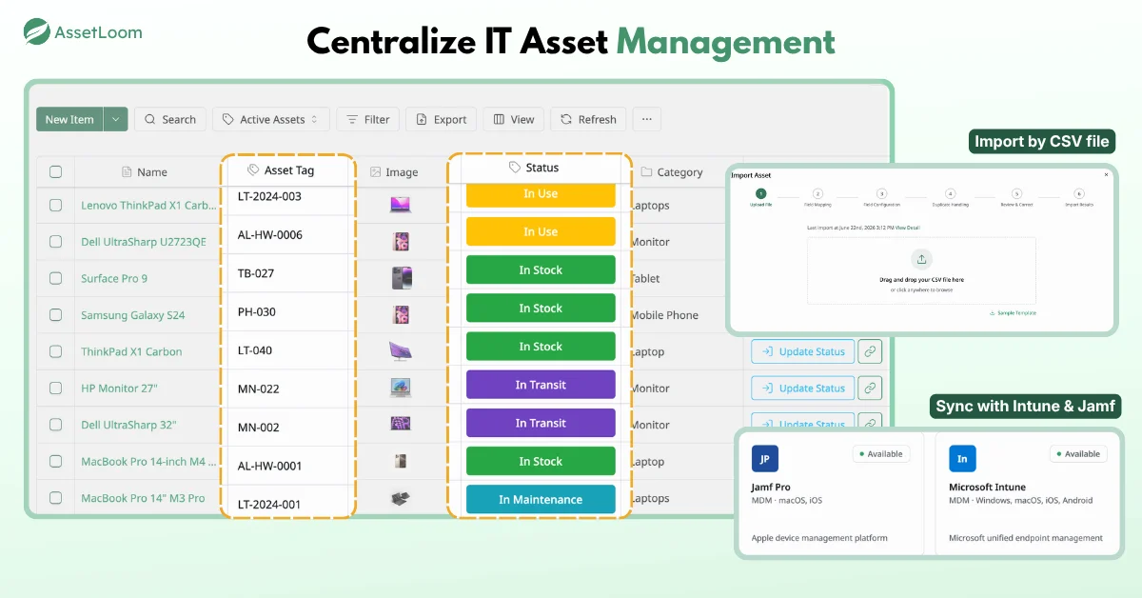Tick the ThinkPad X1 Carbon row checkbox
Screen dimensions: 1142x598
(x=55, y=351)
